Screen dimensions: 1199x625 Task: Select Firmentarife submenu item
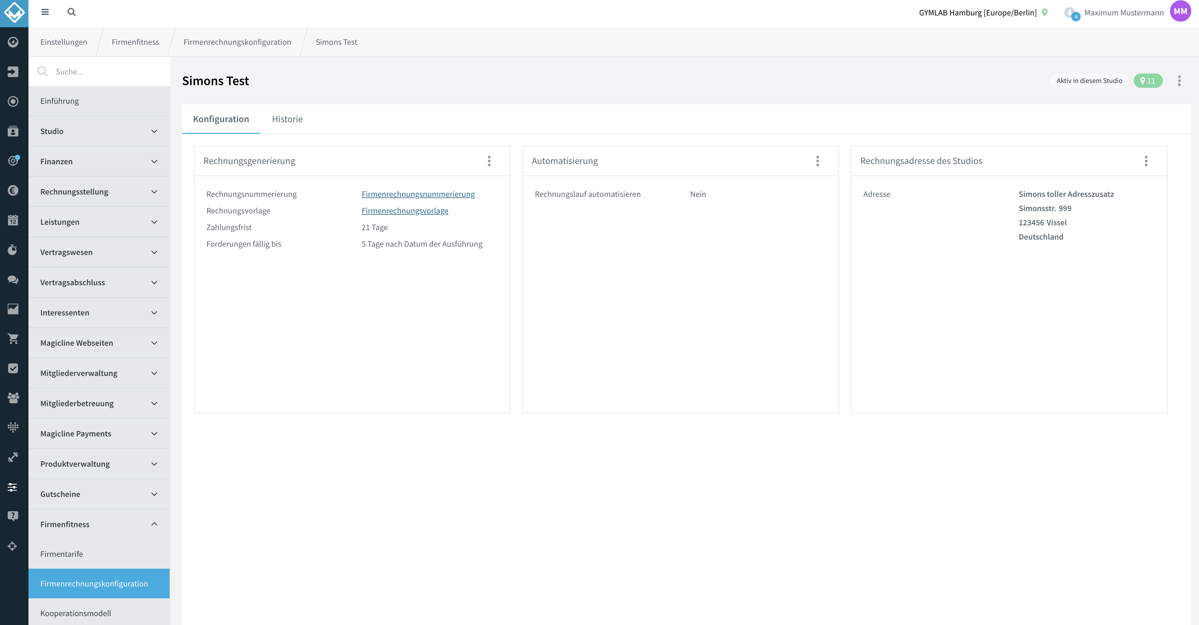click(99, 554)
